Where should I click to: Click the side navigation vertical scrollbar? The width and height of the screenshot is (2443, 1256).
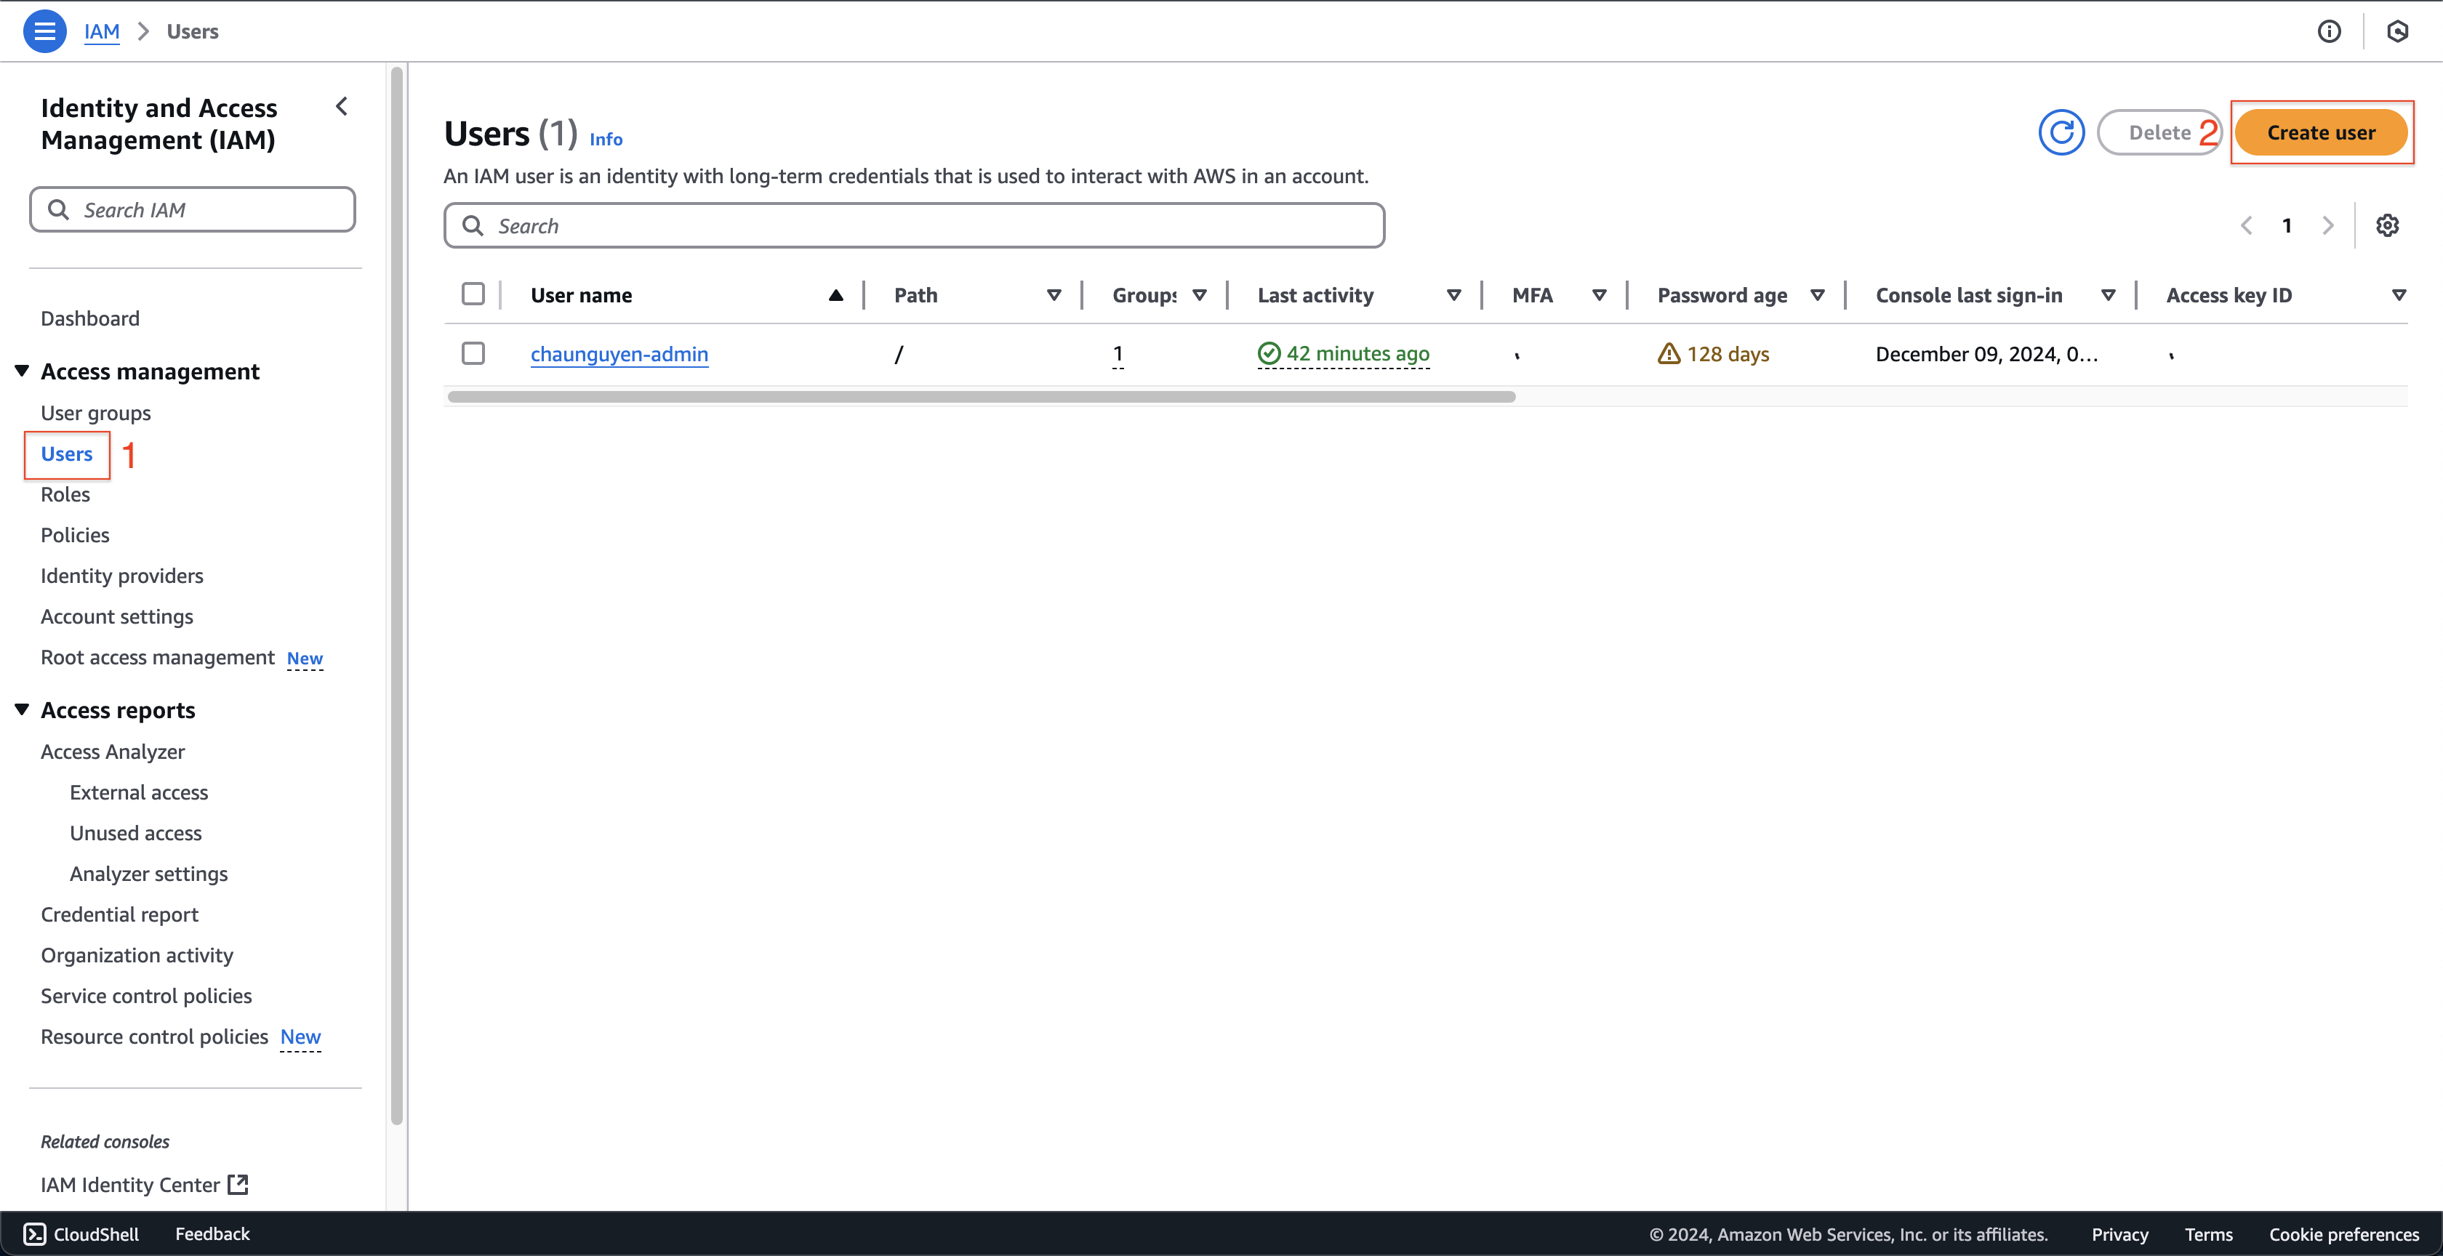coord(398,595)
